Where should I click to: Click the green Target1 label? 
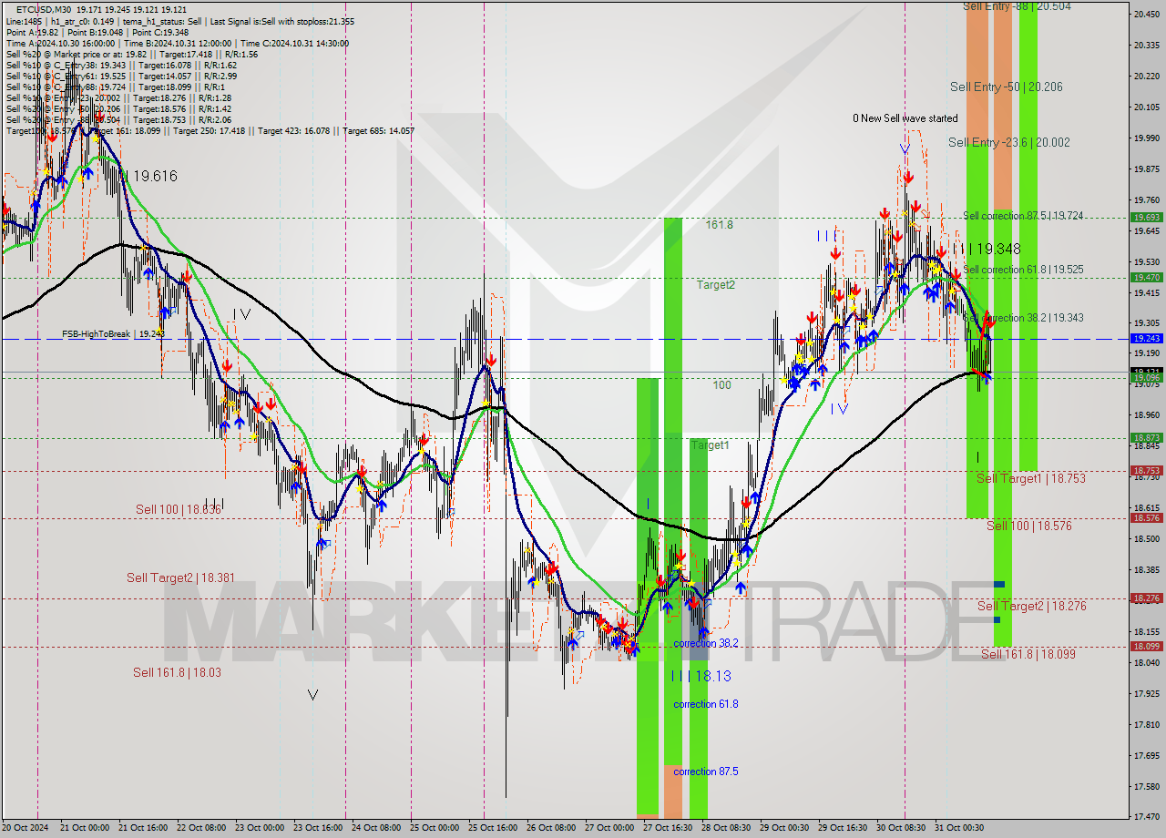[710, 445]
